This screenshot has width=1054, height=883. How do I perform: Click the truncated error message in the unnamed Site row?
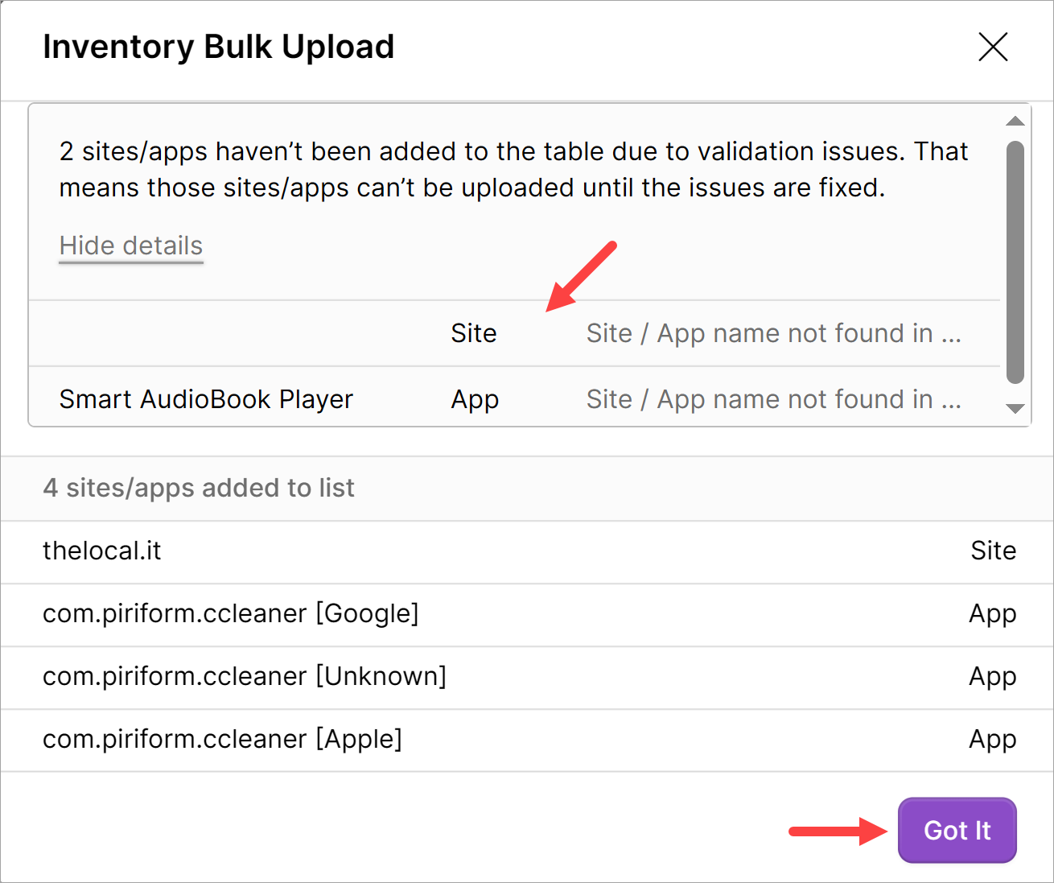click(773, 333)
